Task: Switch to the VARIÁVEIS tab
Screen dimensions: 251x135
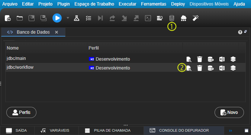Action: click(x=57, y=131)
